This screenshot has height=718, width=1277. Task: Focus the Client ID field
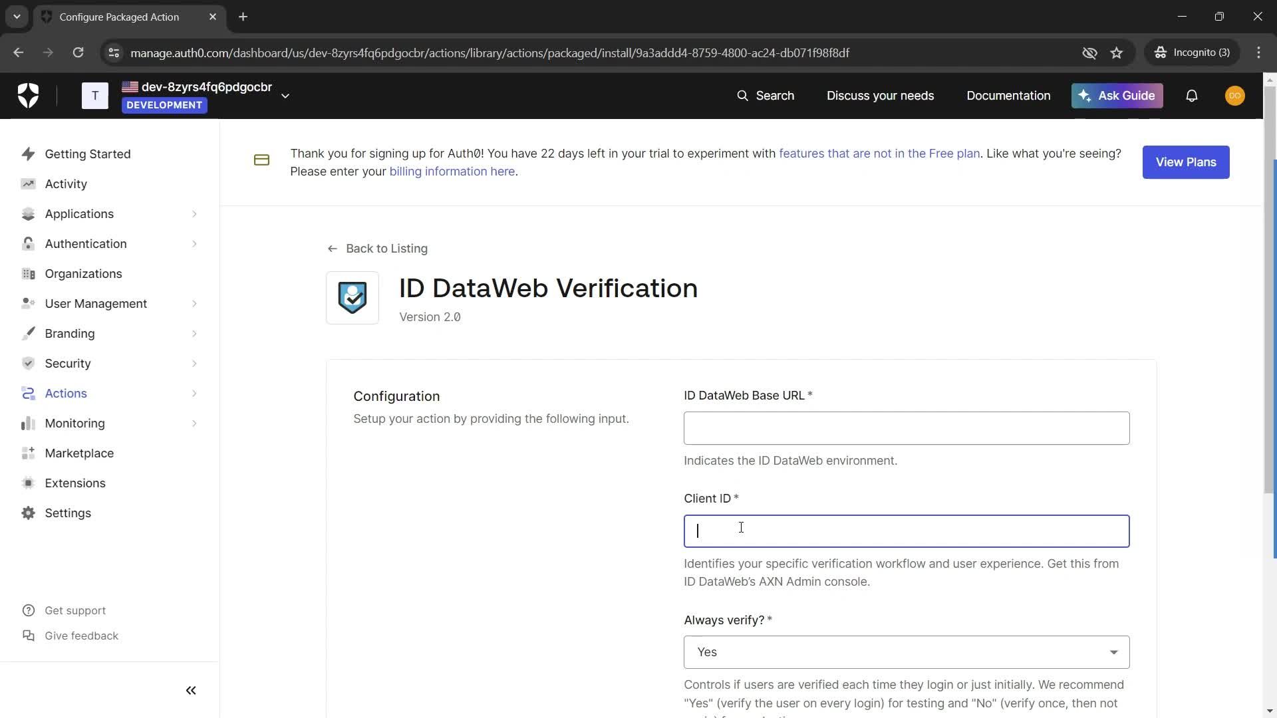coord(907,531)
